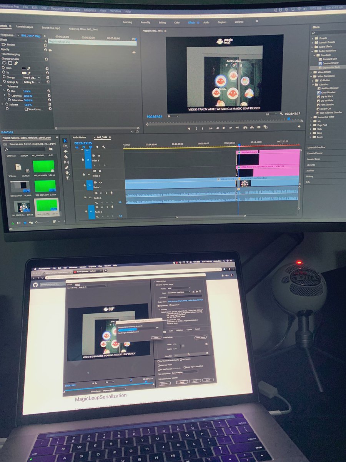Mute the Audio 1 track
This screenshot has width=346, height=462.
[x=101, y=193]
